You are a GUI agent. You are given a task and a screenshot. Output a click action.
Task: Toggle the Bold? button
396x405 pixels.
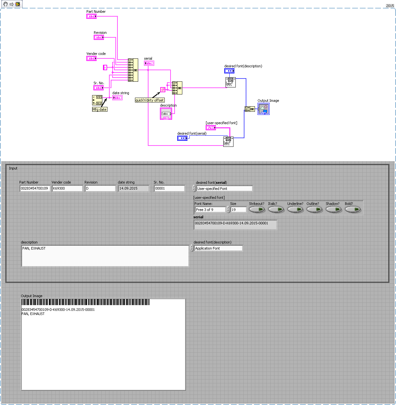[353, 209]
